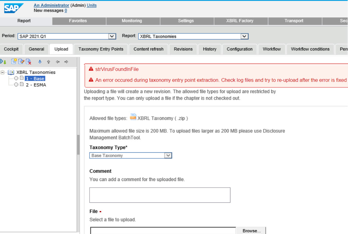Click the Taxonomy Type* label
348x234 pixels.
(108, 147)
